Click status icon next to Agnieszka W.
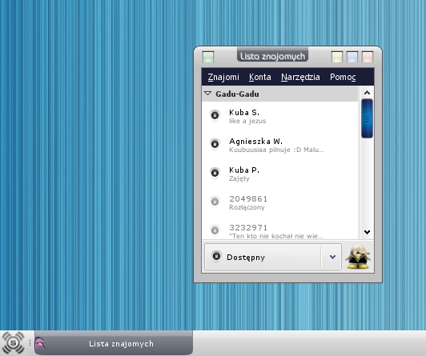The height and width of the screenshot is (356, 426). 215,144
